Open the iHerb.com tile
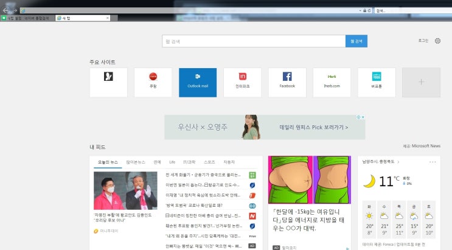Viewport: 452px width, 250px height. click(332, 83)
